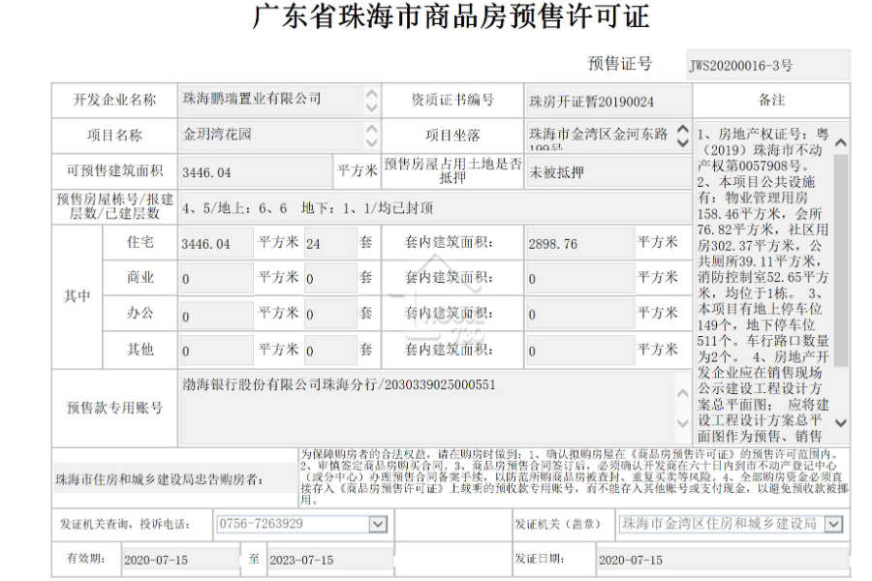Click the 住宅 row label
The height and width of the screenshot is (581, 872).
point(140,242)
